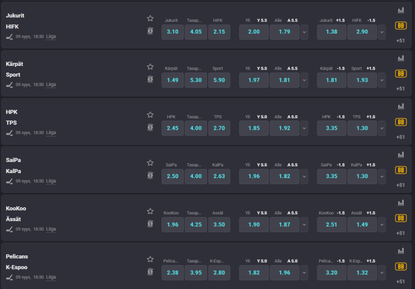
Task: Click the BB badge in the Pelicans–K-Espoo row
Action: (401, 266)
